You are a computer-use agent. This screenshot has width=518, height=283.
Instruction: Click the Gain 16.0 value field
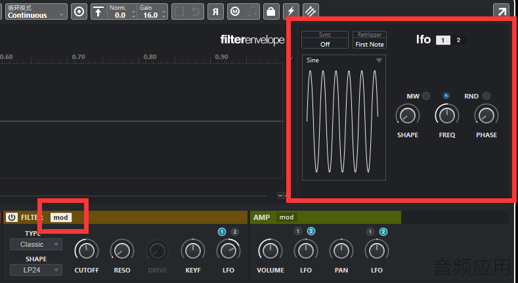[150, 15]
